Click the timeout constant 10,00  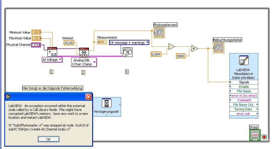point(69,43)
